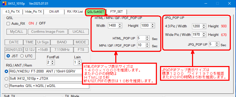Click the OFF label for Auto_RX
This screenshot has height=97, width=236.
tap(42, 23)
